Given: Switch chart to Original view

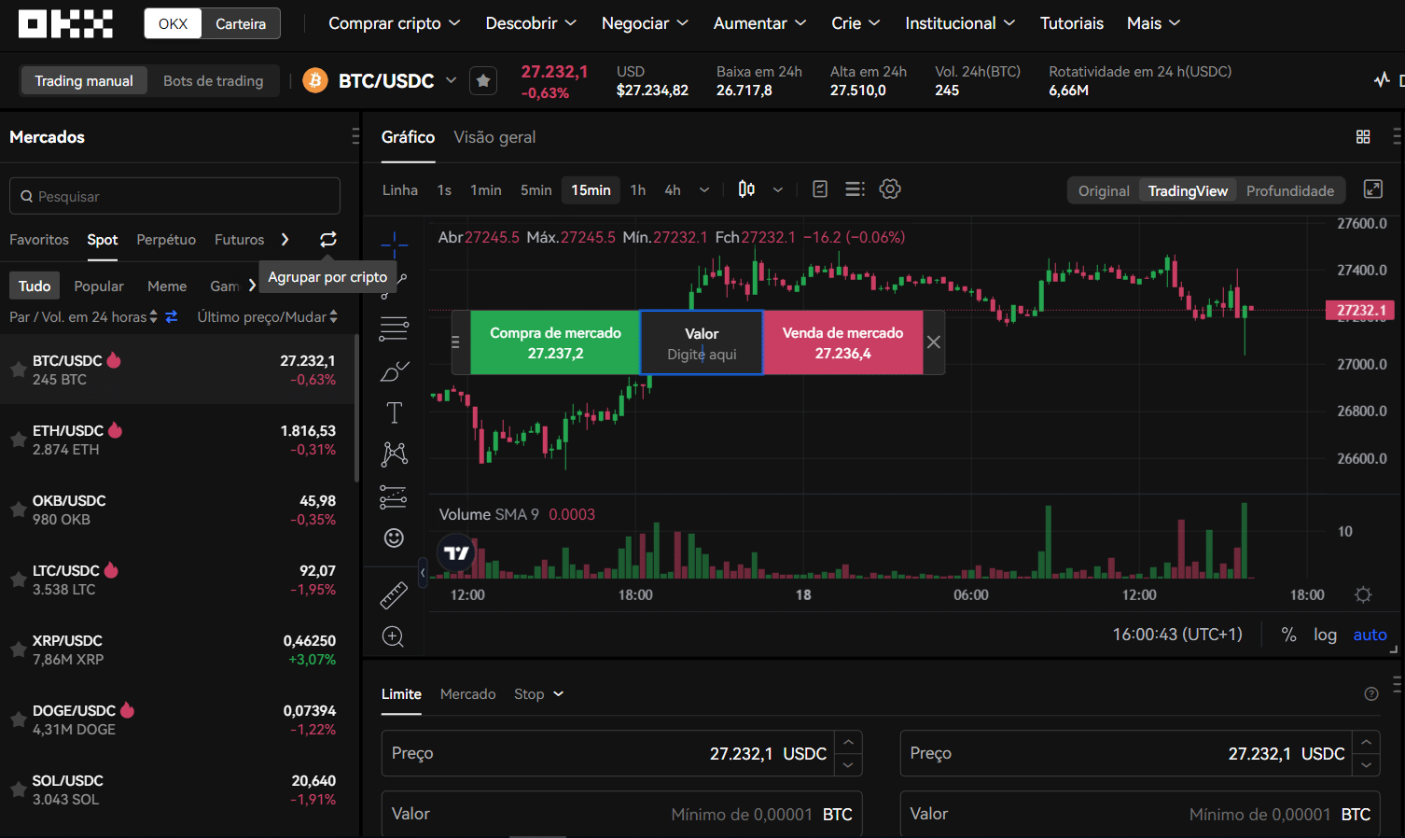Looking at the screenshot, I should [1104, 190].
